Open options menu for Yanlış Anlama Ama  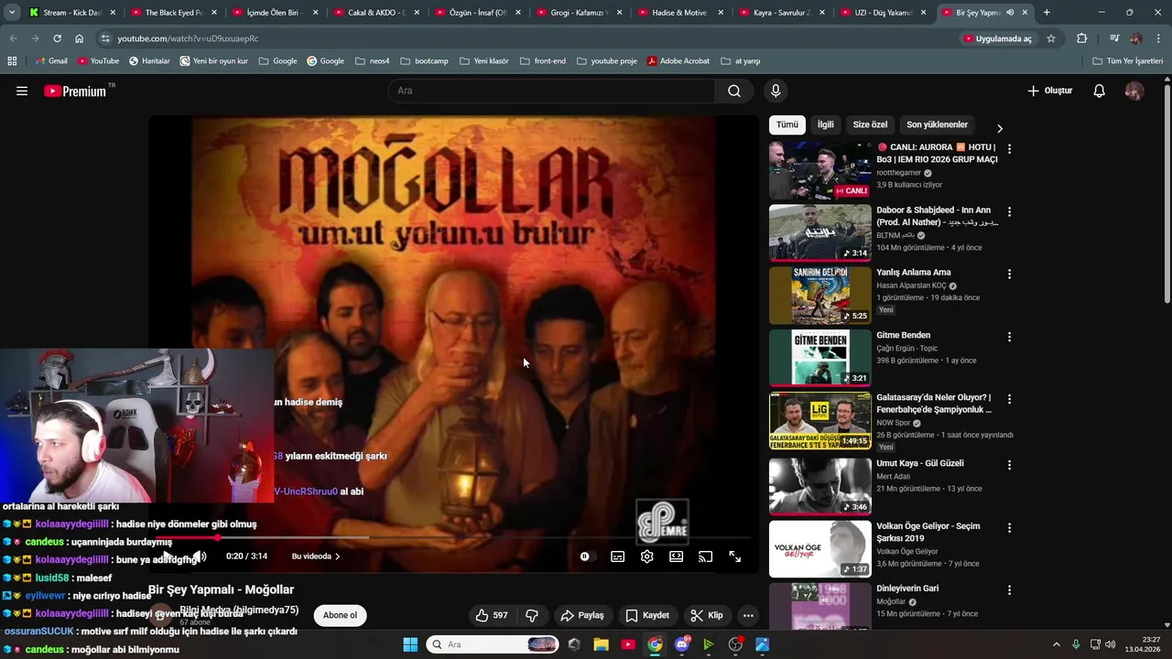coord(1009,274)
